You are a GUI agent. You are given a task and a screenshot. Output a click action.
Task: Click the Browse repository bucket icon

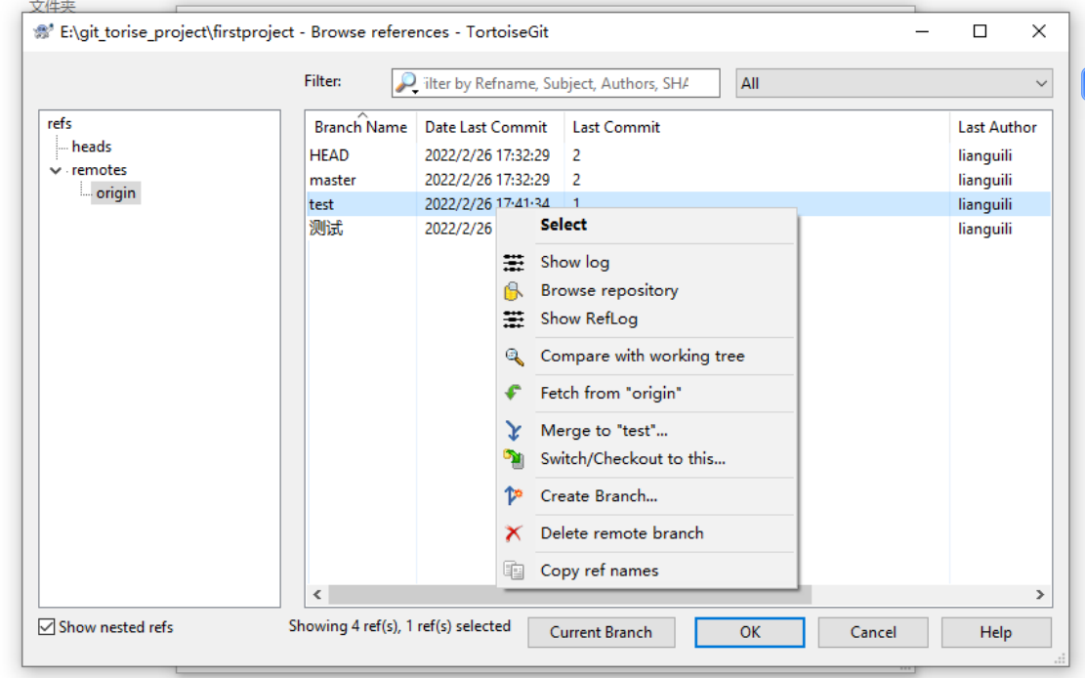(x=514, y=291)
